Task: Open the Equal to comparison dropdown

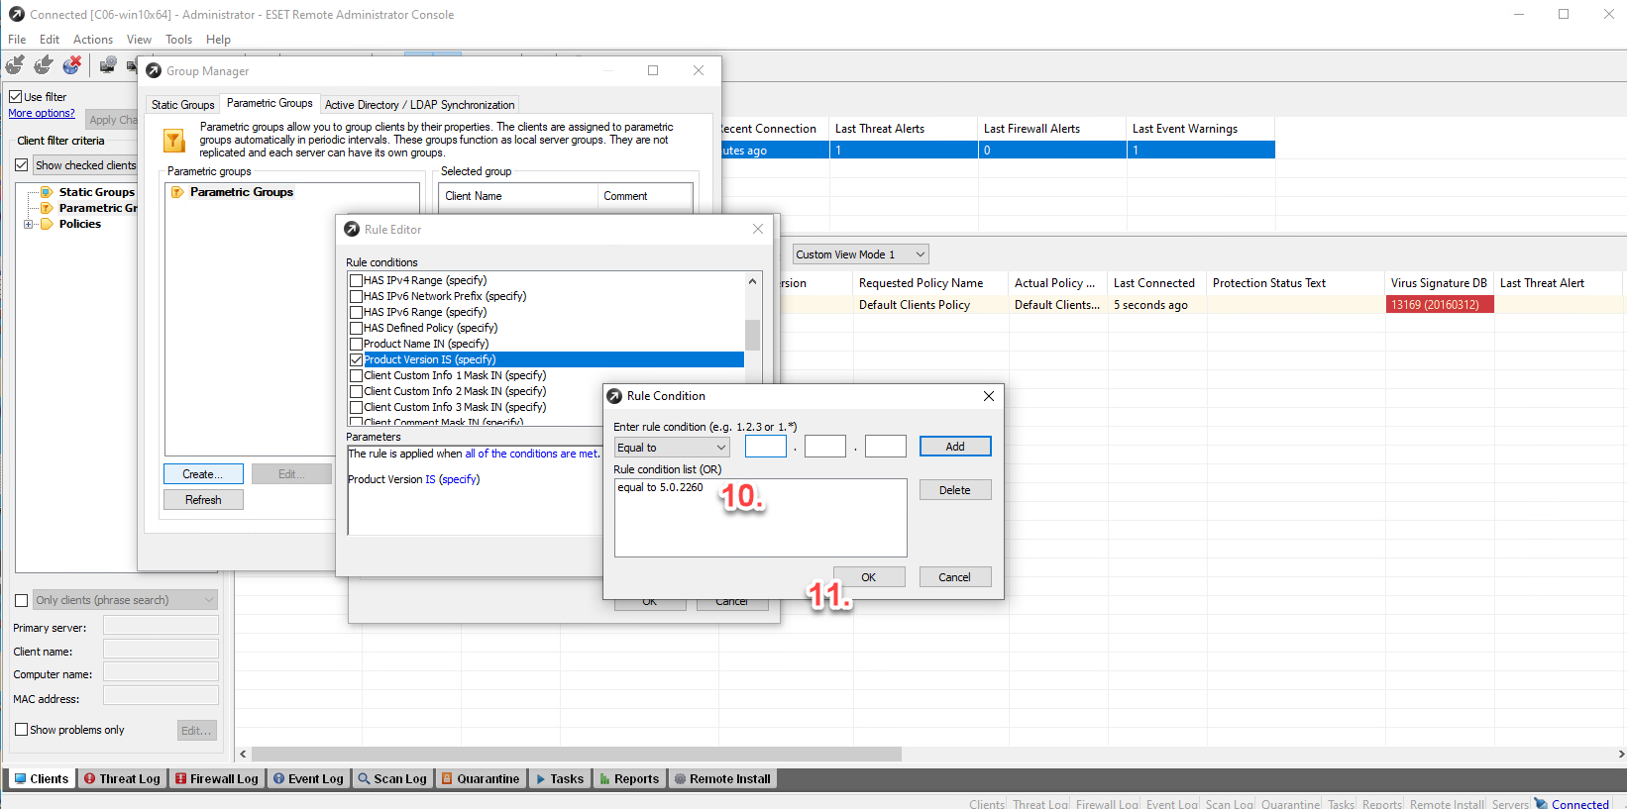Action: click(672, 448)
